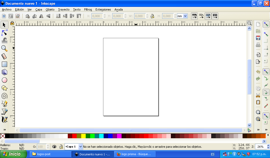Paste from clipboard icon
The width and height of the screenshot is (270, 158).
point(258,102)
